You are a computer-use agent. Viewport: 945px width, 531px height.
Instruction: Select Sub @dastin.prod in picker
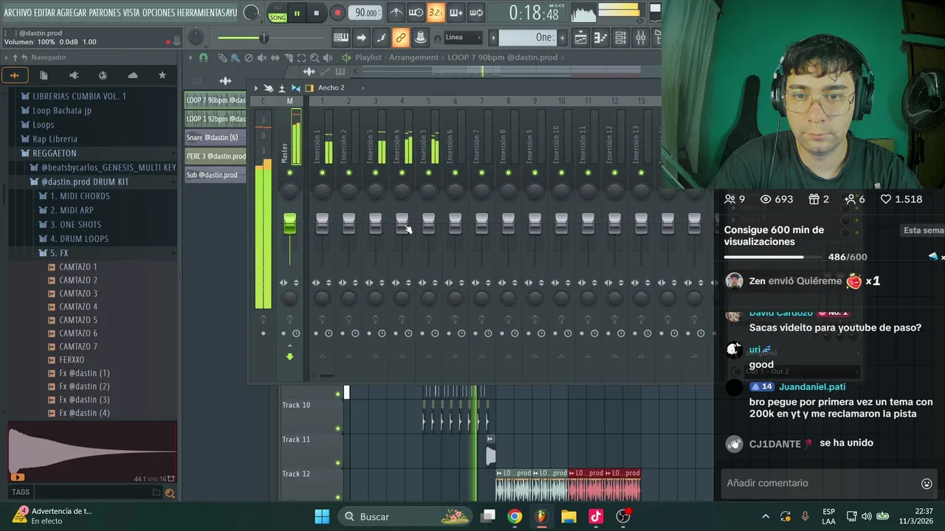(215, 176)
